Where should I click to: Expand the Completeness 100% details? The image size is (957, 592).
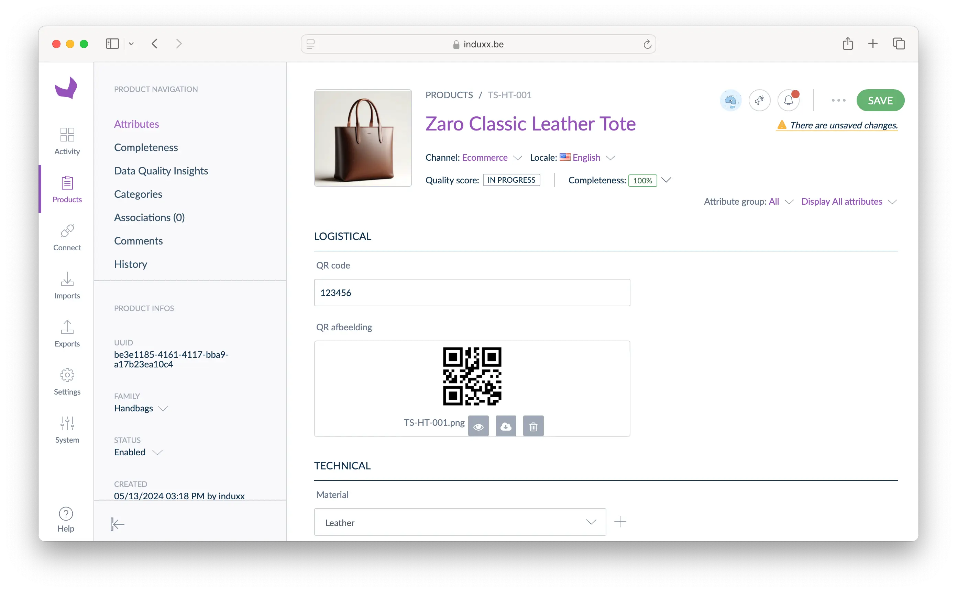point(666,180)
